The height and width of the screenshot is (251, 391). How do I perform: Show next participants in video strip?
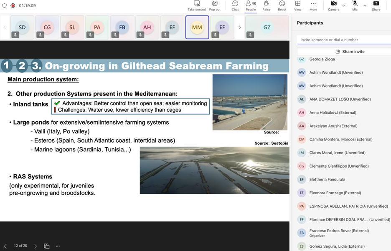coord(240,28)
